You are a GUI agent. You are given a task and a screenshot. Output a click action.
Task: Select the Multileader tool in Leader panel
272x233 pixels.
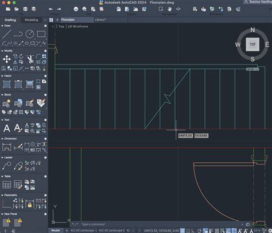click(7, 166)
